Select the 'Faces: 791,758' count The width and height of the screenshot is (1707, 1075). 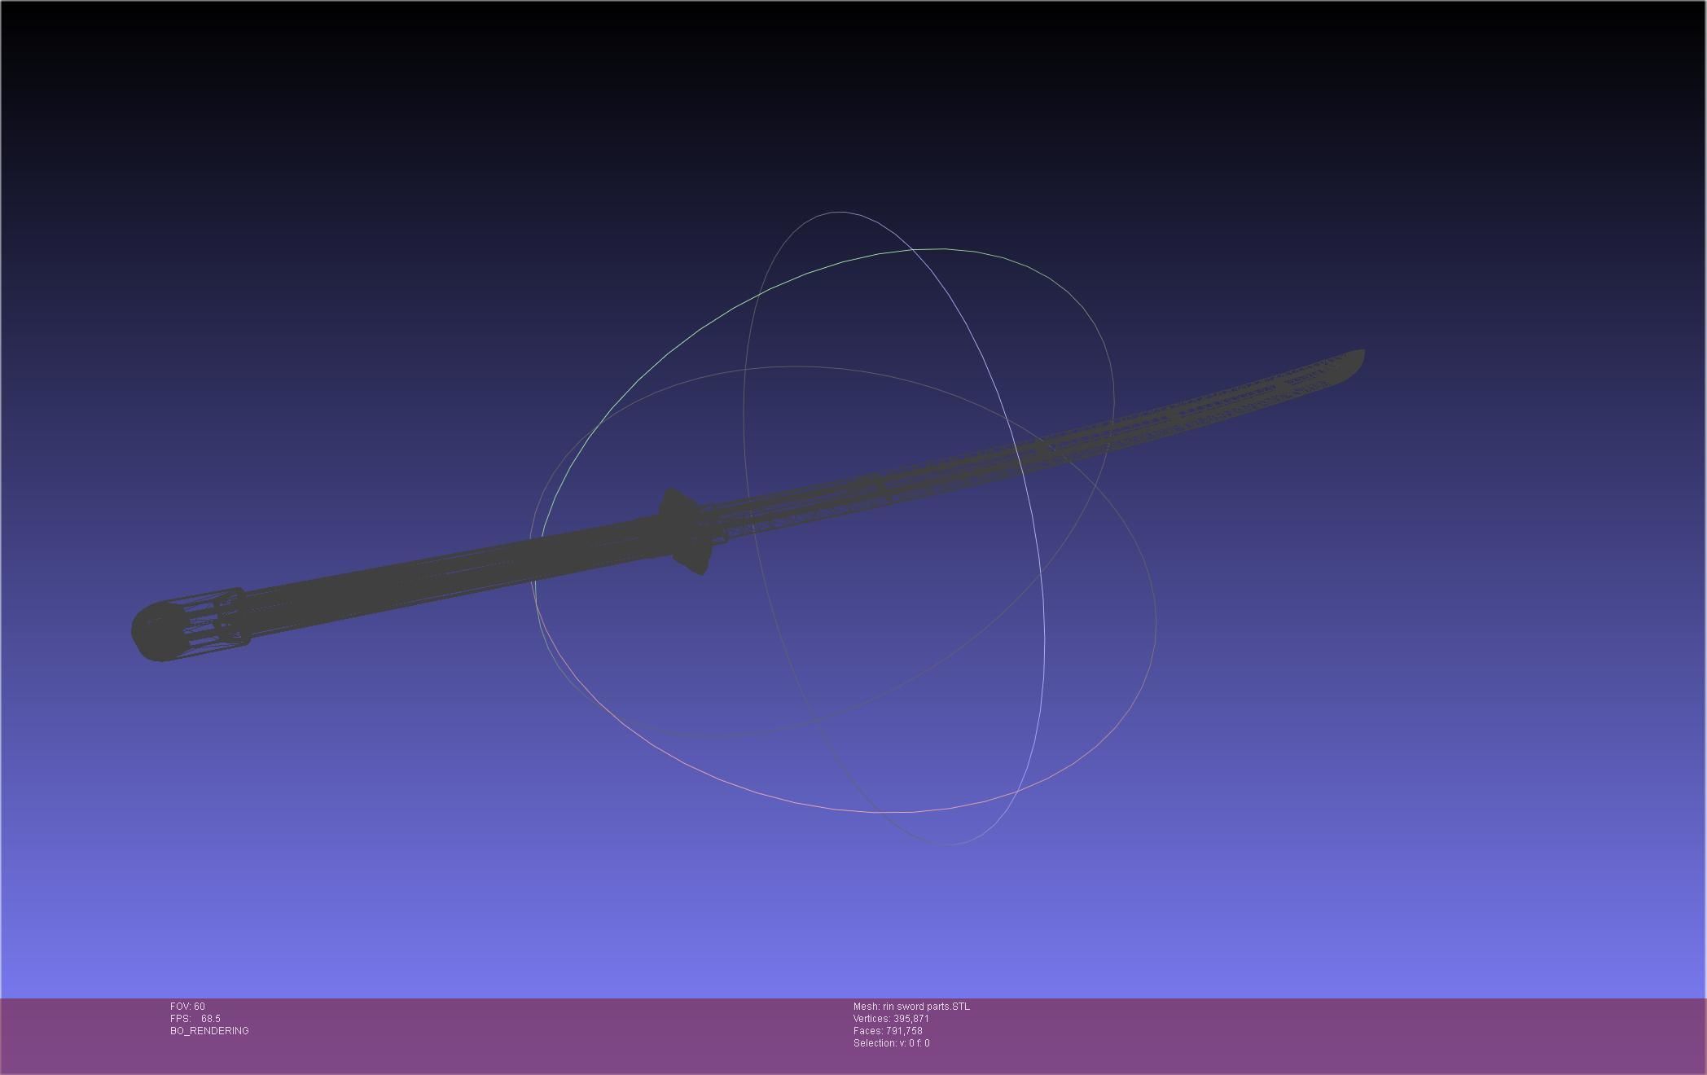coord(888,1031)
